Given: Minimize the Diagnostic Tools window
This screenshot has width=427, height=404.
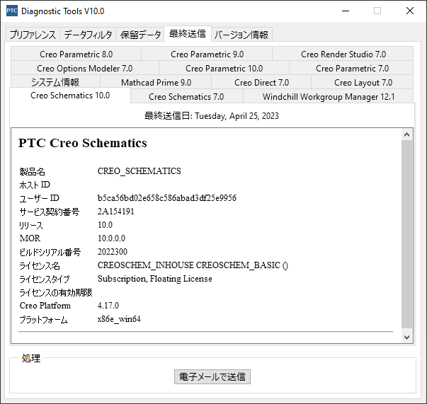Looking at the screenshot, I should 346,11.
